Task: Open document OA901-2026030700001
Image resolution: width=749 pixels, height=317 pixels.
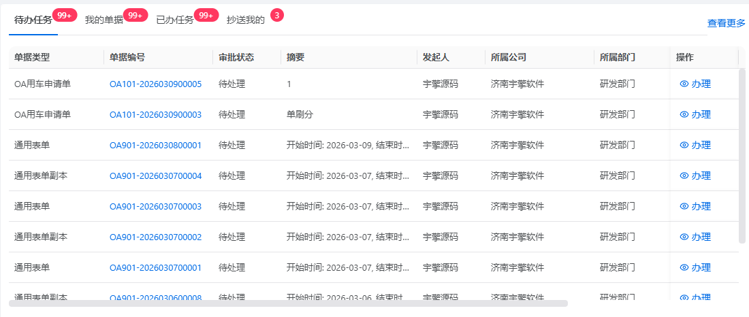Action: 156,267
